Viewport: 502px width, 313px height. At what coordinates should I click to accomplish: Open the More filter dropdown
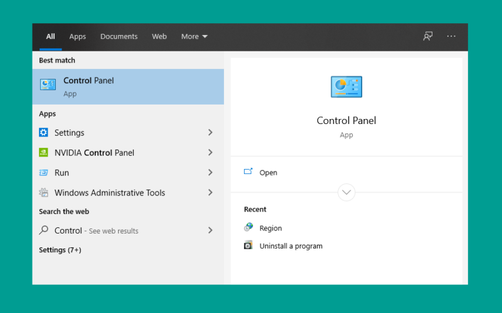click(195, 36)
